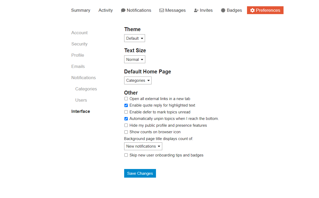Open Security preferences in sidebar
Image resolution: width=319 pixels, height=198 pixels.
[80, 44]
